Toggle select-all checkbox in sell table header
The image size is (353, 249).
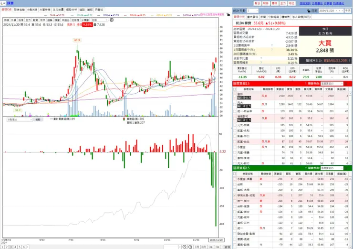235,174
